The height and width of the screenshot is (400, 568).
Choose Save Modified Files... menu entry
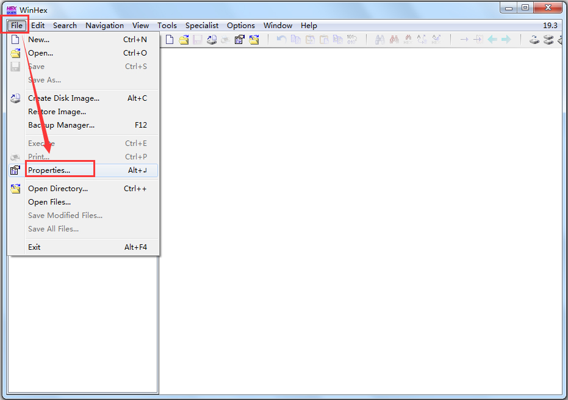coord(84,216)
